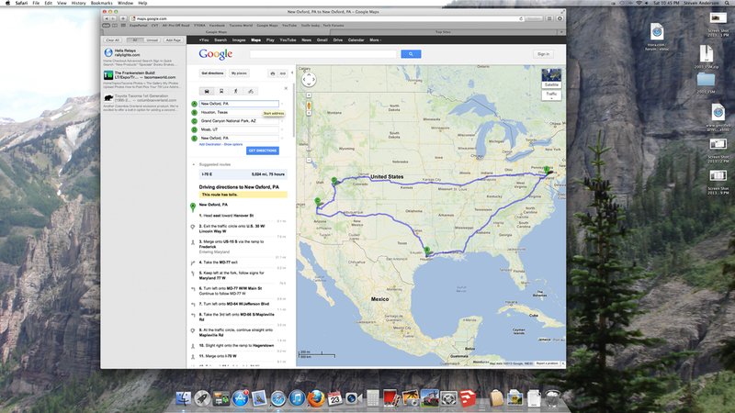The image size is (735, 413).
Task: Click green marker A beside start address
Action: 194,104
